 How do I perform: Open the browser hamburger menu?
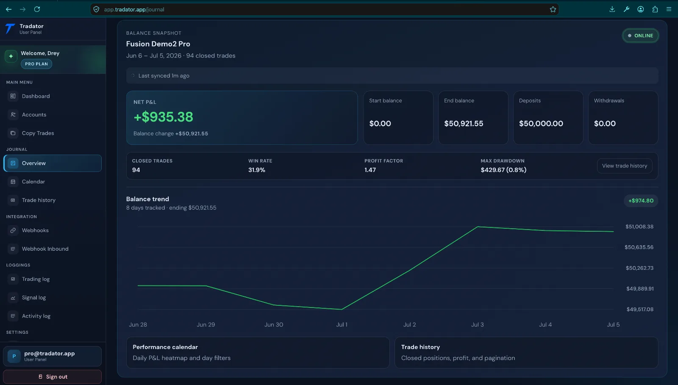pos(669,9)
